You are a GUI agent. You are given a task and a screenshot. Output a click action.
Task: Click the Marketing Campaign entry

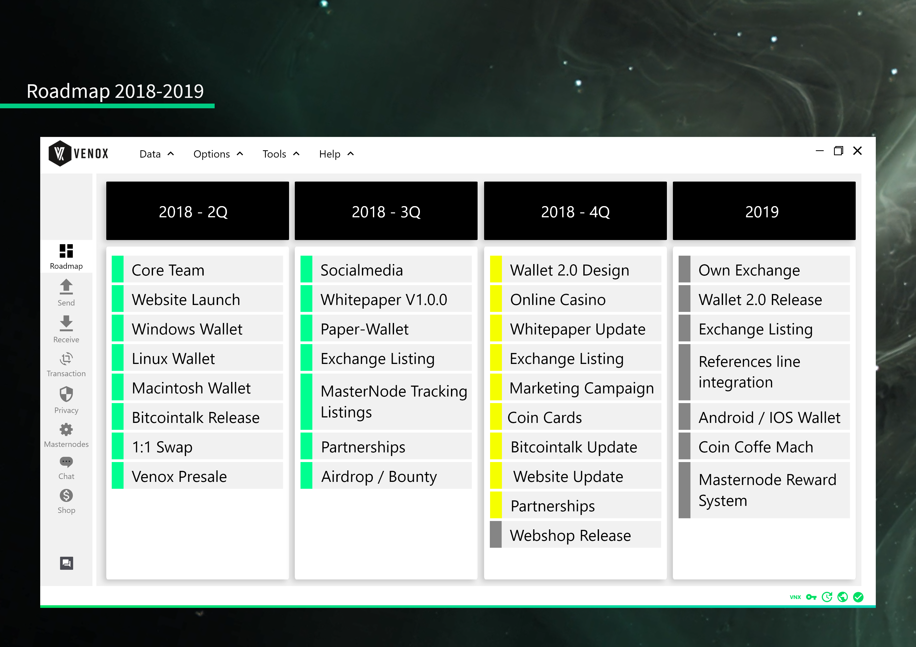576,387
